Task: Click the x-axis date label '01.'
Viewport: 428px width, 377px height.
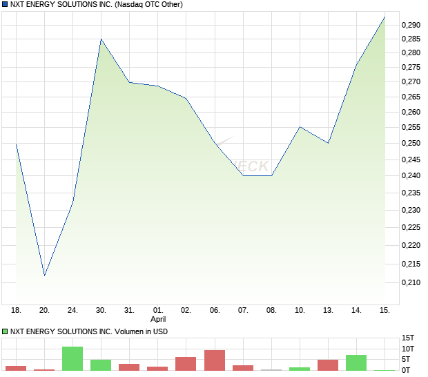Action: (158, 311)
